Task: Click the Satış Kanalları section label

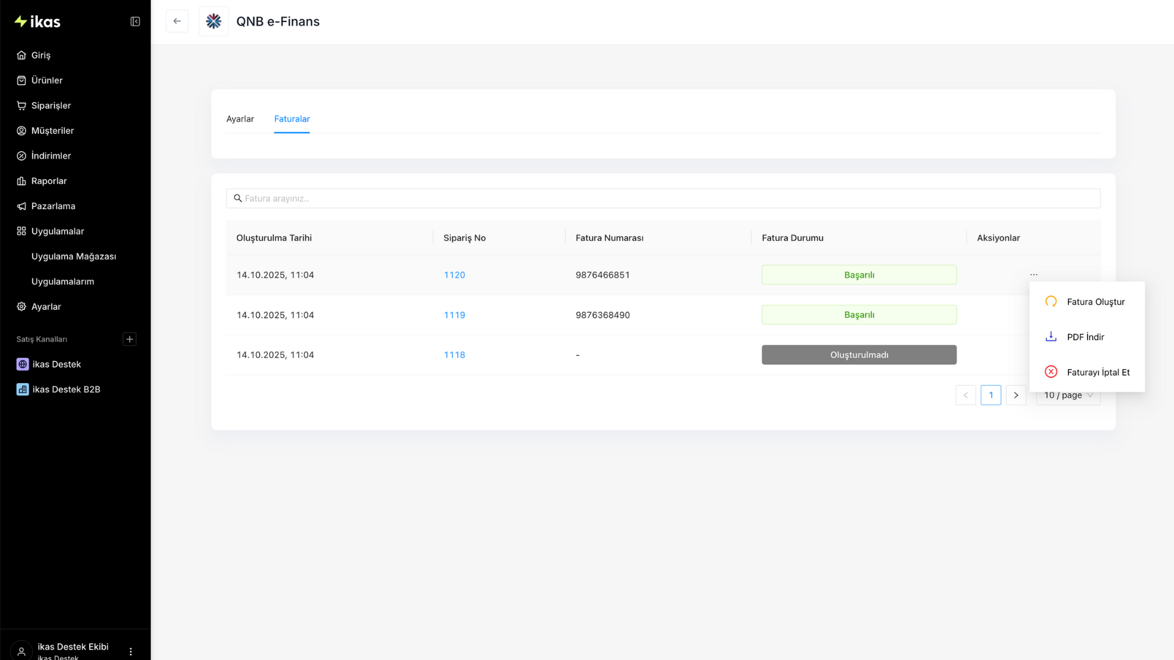Action: pos(42,339)
